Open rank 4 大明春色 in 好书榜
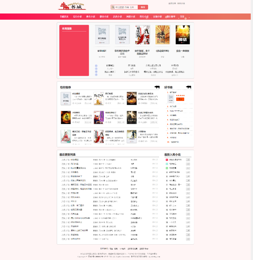 (173, 115)
